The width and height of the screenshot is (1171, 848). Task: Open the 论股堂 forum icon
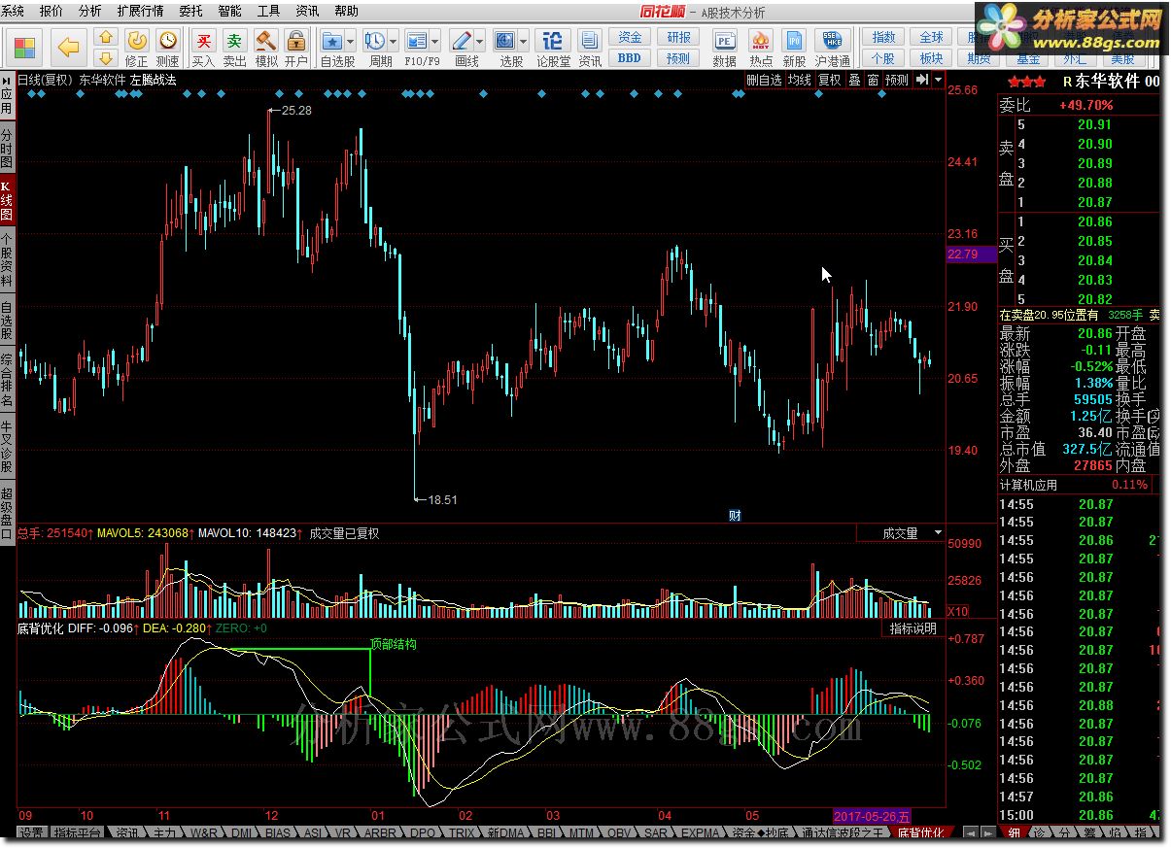(x=553, y=48)
